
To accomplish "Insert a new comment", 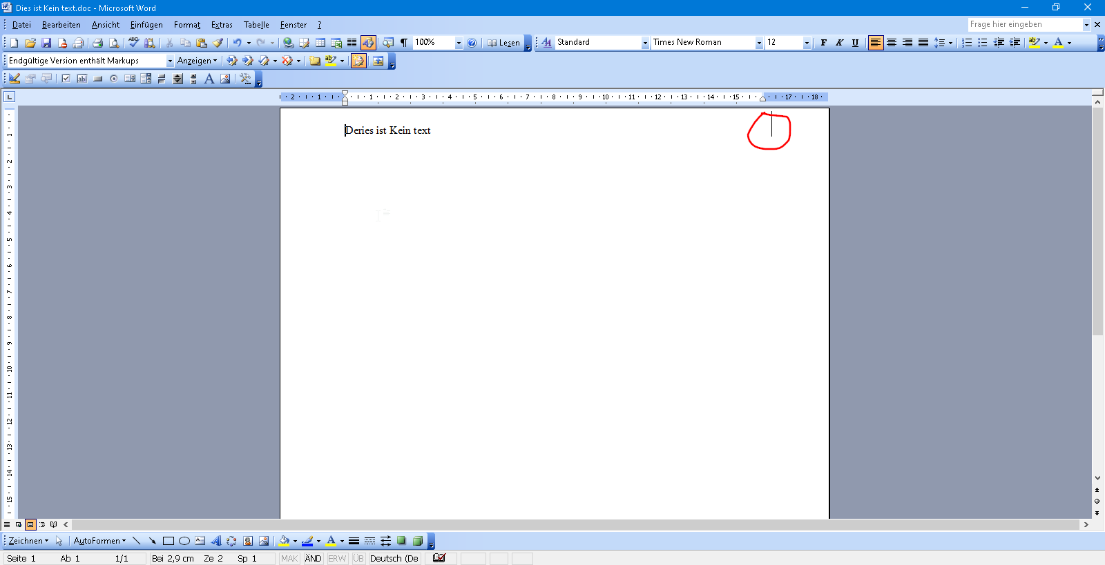I will [x=314, y=61].
